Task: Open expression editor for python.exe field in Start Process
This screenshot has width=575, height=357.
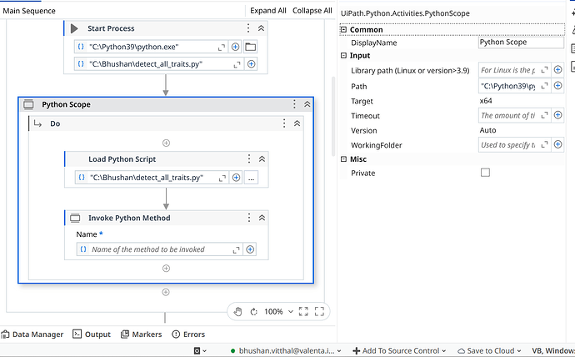Action: pyautogui.click(x=222, y=48)
